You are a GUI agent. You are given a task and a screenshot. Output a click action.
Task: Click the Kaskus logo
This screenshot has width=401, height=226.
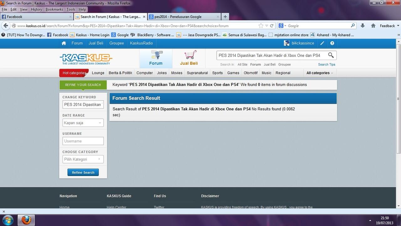click(x=86, y=59)
